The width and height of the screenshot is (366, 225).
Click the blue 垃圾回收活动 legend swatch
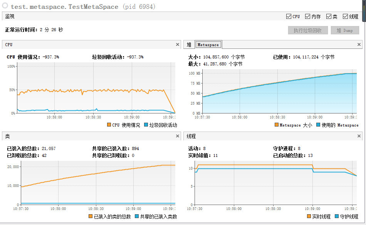click(x=146, y=125)
